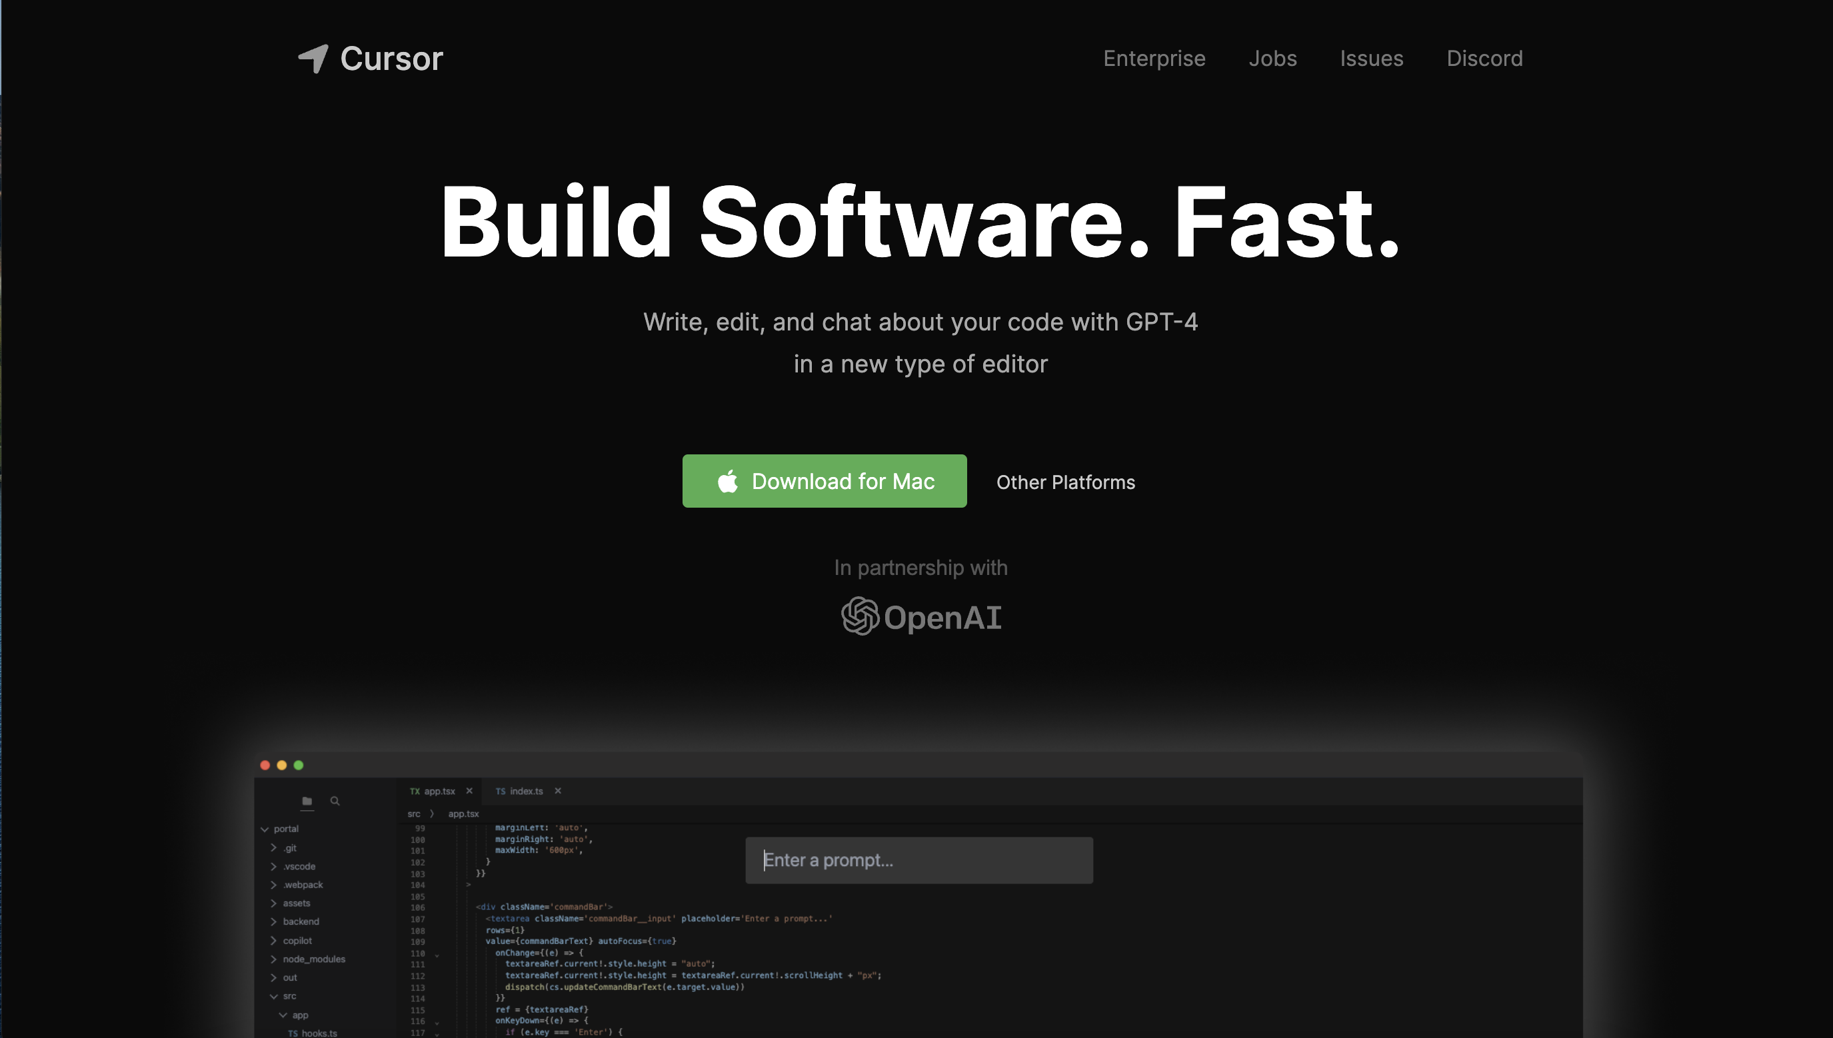The width and height of the screenshot is (1833, 1038).
Task: Click the search icon in editor sidebar
Action: tap(335, 801)
